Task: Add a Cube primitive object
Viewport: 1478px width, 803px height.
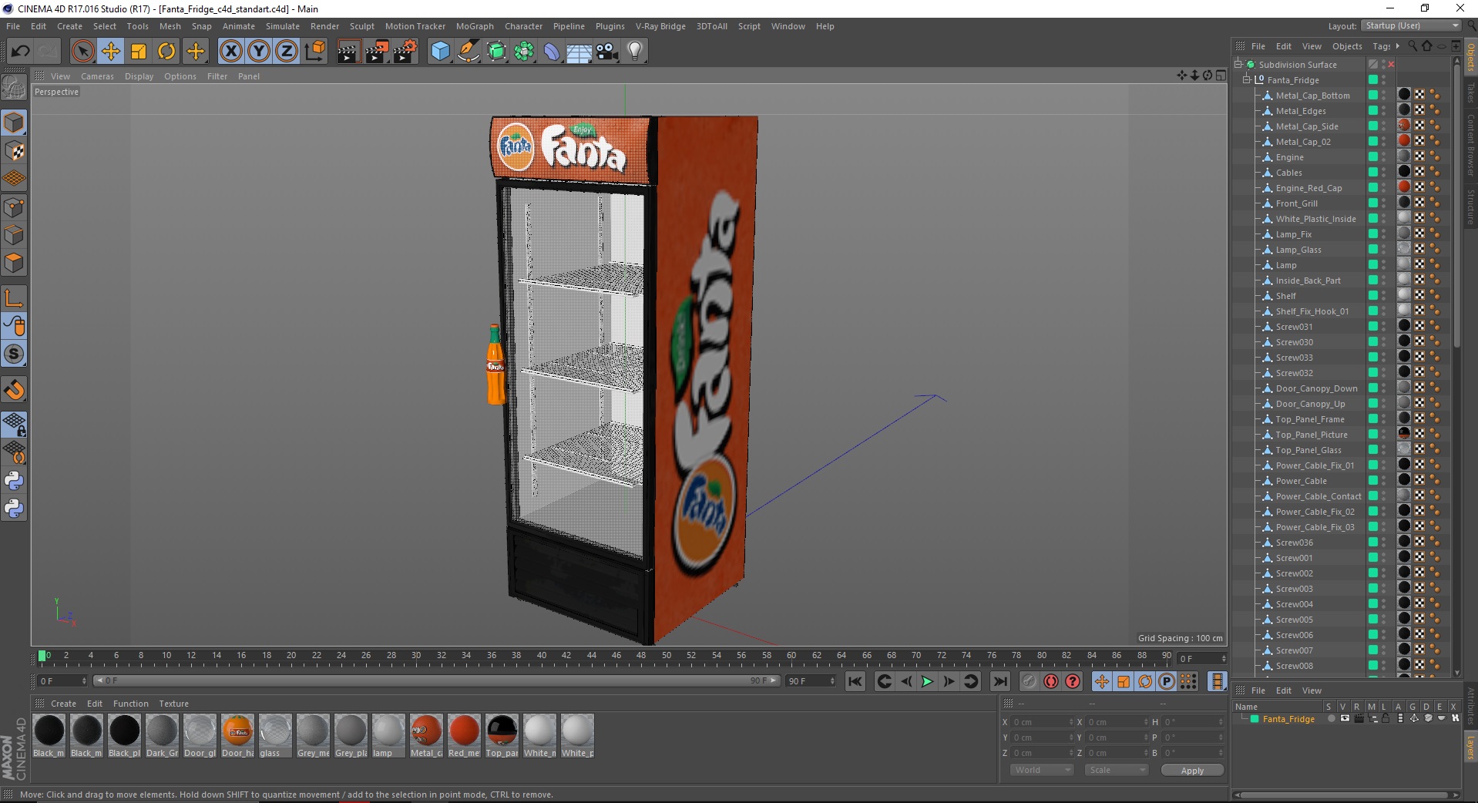Action: pyautogui.click(x=440, y=52)
